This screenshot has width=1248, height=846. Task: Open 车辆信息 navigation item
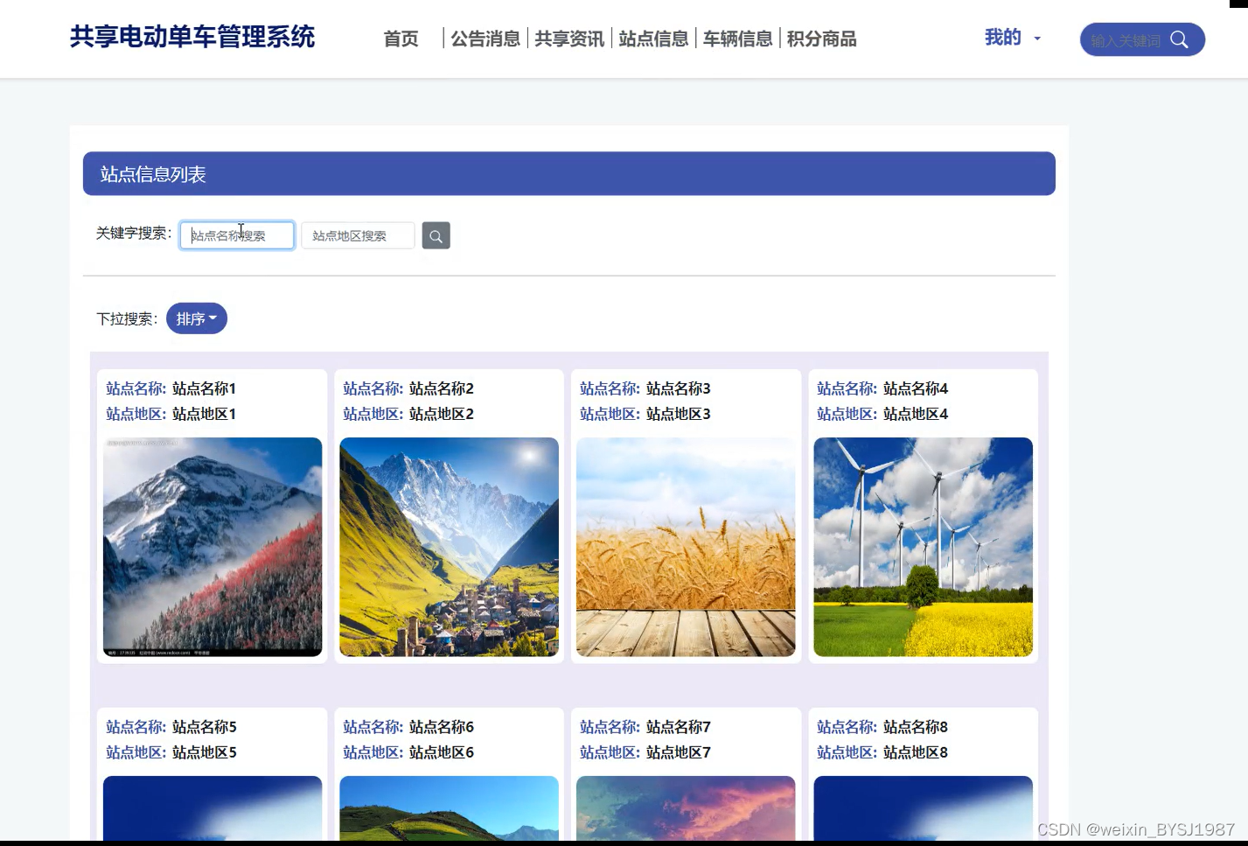click(x=737, y=38)
